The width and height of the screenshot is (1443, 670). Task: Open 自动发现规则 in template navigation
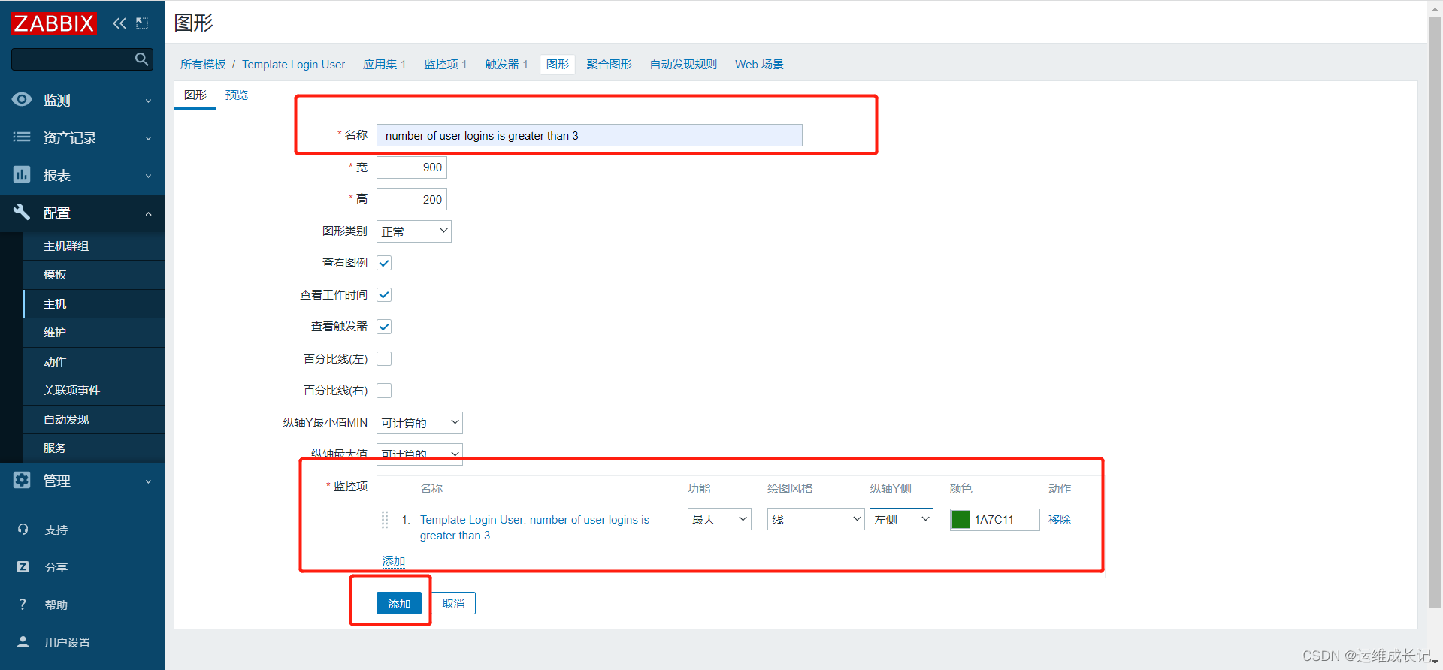pos(683,64)
